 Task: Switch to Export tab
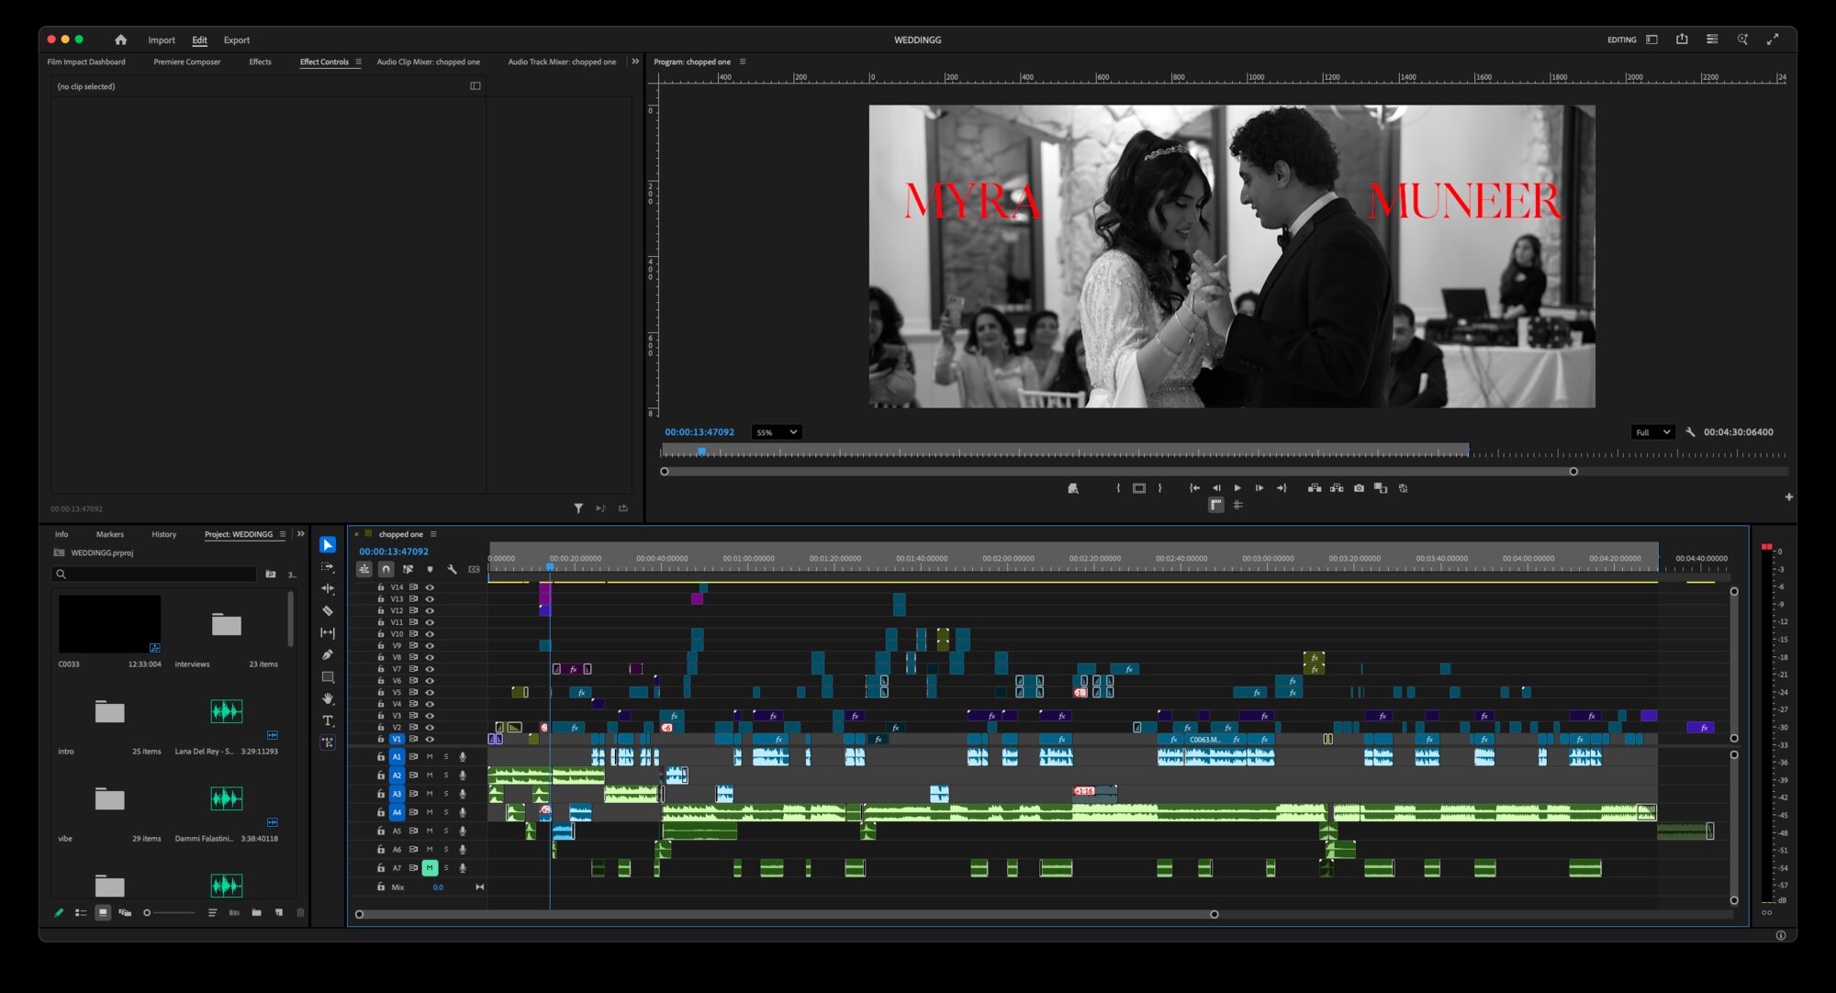click(x=237, y=40)
